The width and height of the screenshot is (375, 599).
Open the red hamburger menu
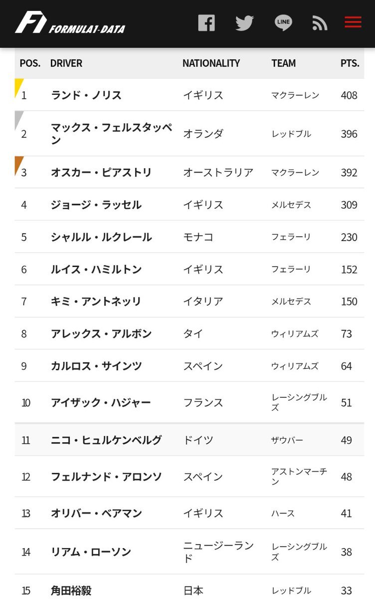coord(353,22)
